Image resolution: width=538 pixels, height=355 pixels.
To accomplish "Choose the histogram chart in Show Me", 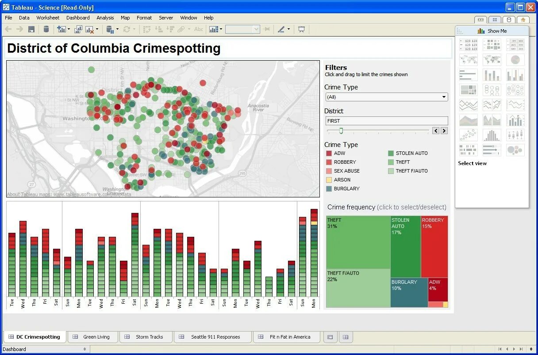I will click(x=492, y=135).
